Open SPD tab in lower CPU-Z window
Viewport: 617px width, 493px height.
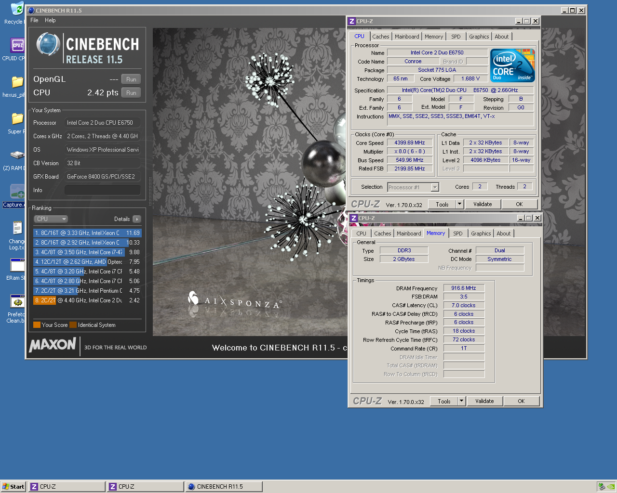tap(458, 234)
